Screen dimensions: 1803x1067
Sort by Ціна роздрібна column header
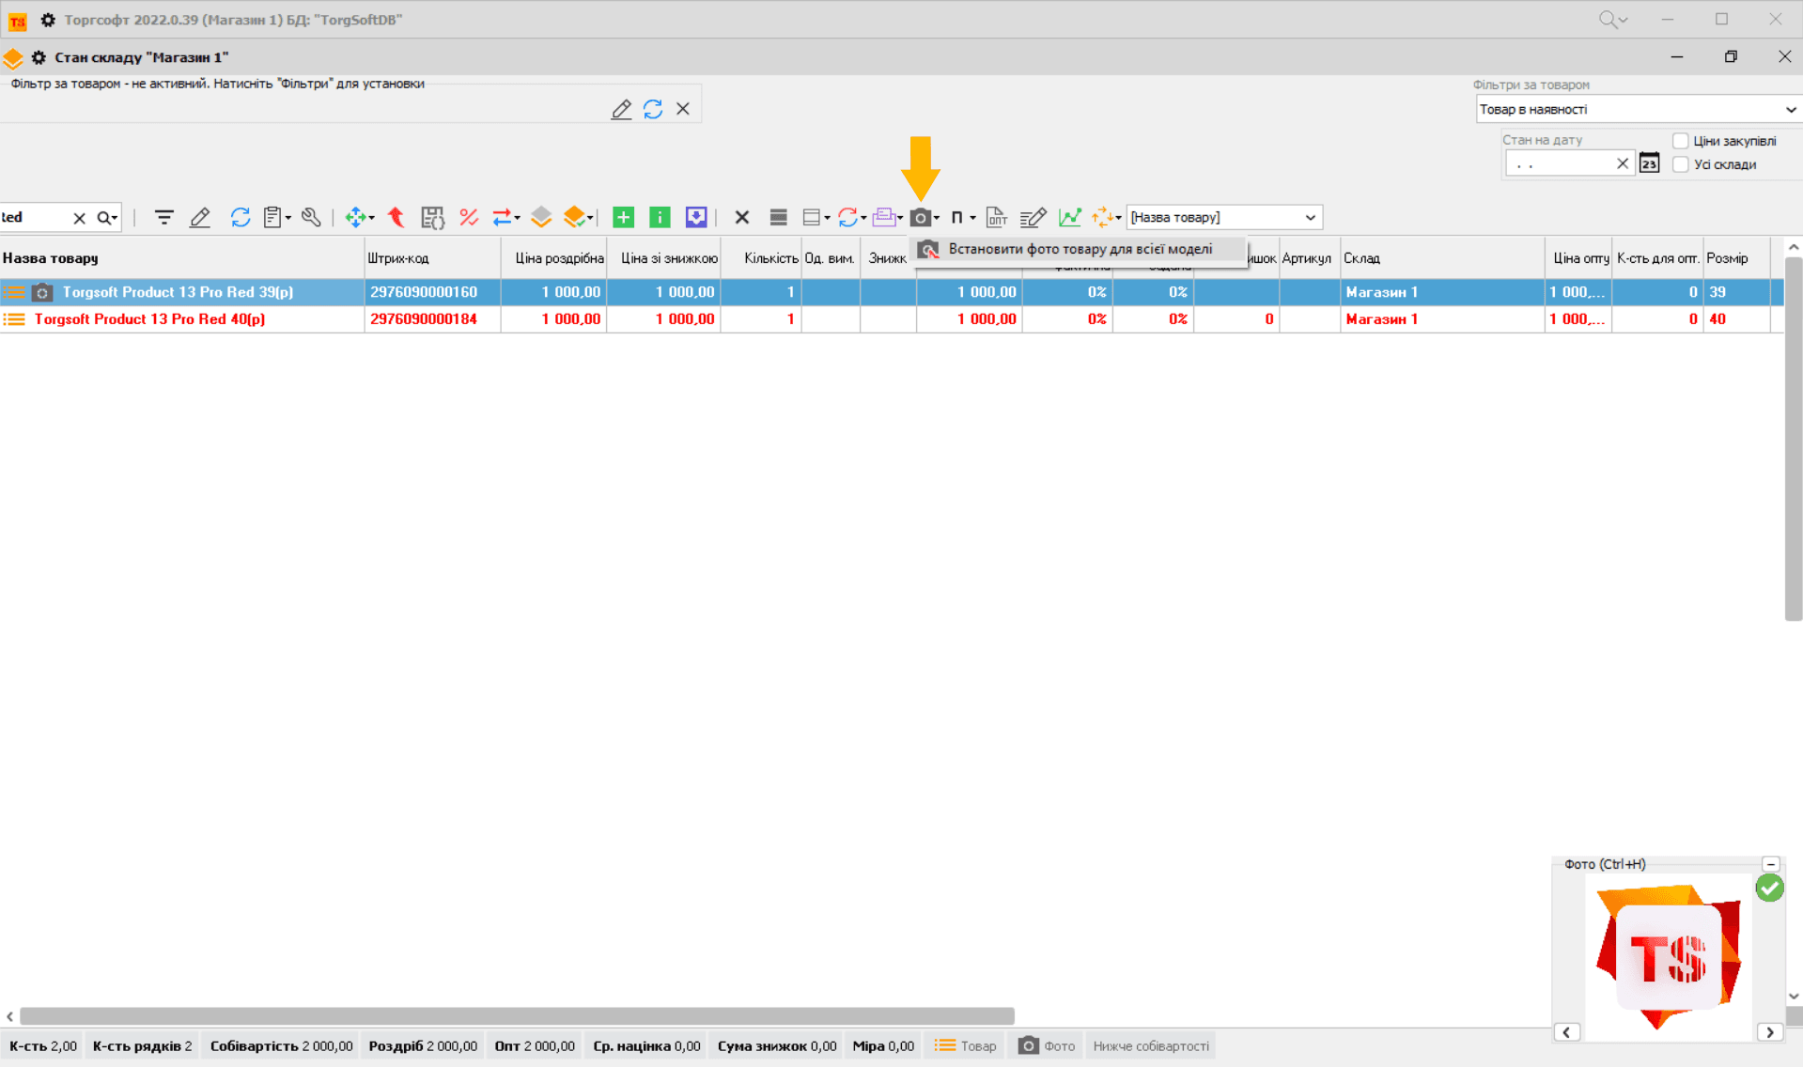click(x=554, y=258)
